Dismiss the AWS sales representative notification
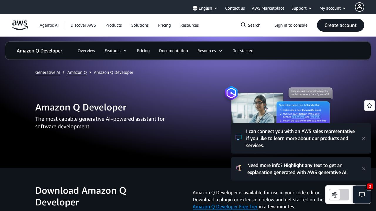 coord(364,138)
